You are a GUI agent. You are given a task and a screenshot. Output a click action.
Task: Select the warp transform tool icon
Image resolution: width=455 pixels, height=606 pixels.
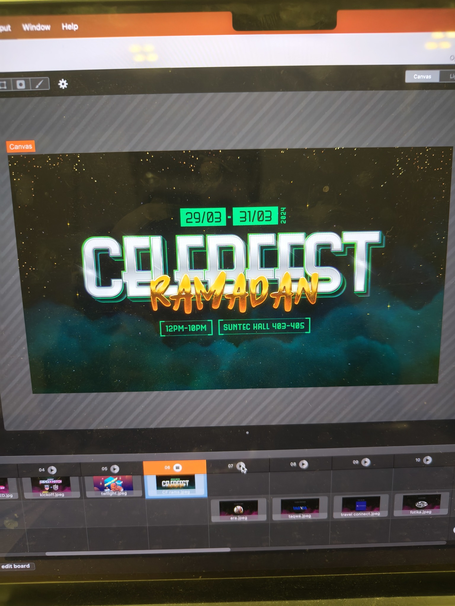tap(4, 85)
